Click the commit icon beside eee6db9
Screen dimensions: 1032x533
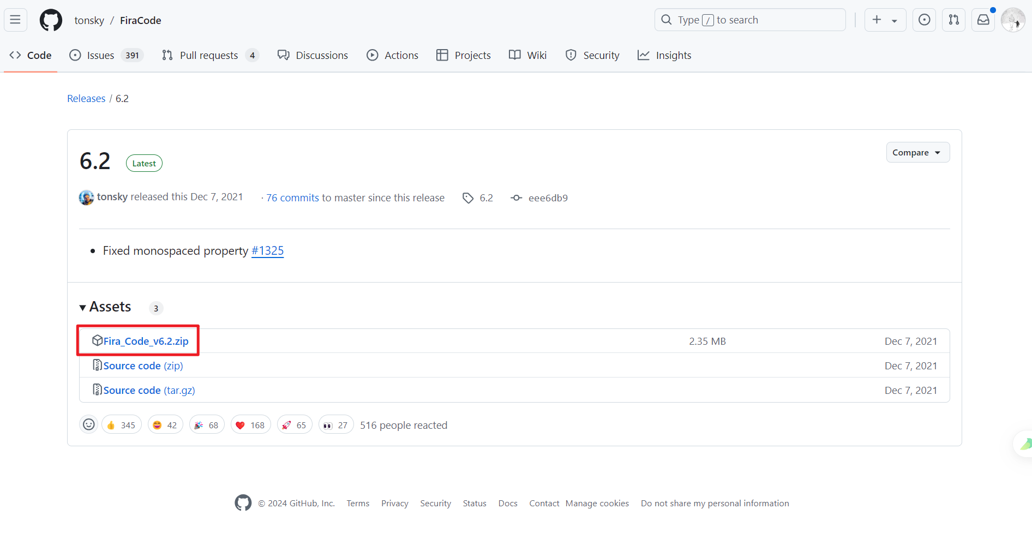[516, 198]
